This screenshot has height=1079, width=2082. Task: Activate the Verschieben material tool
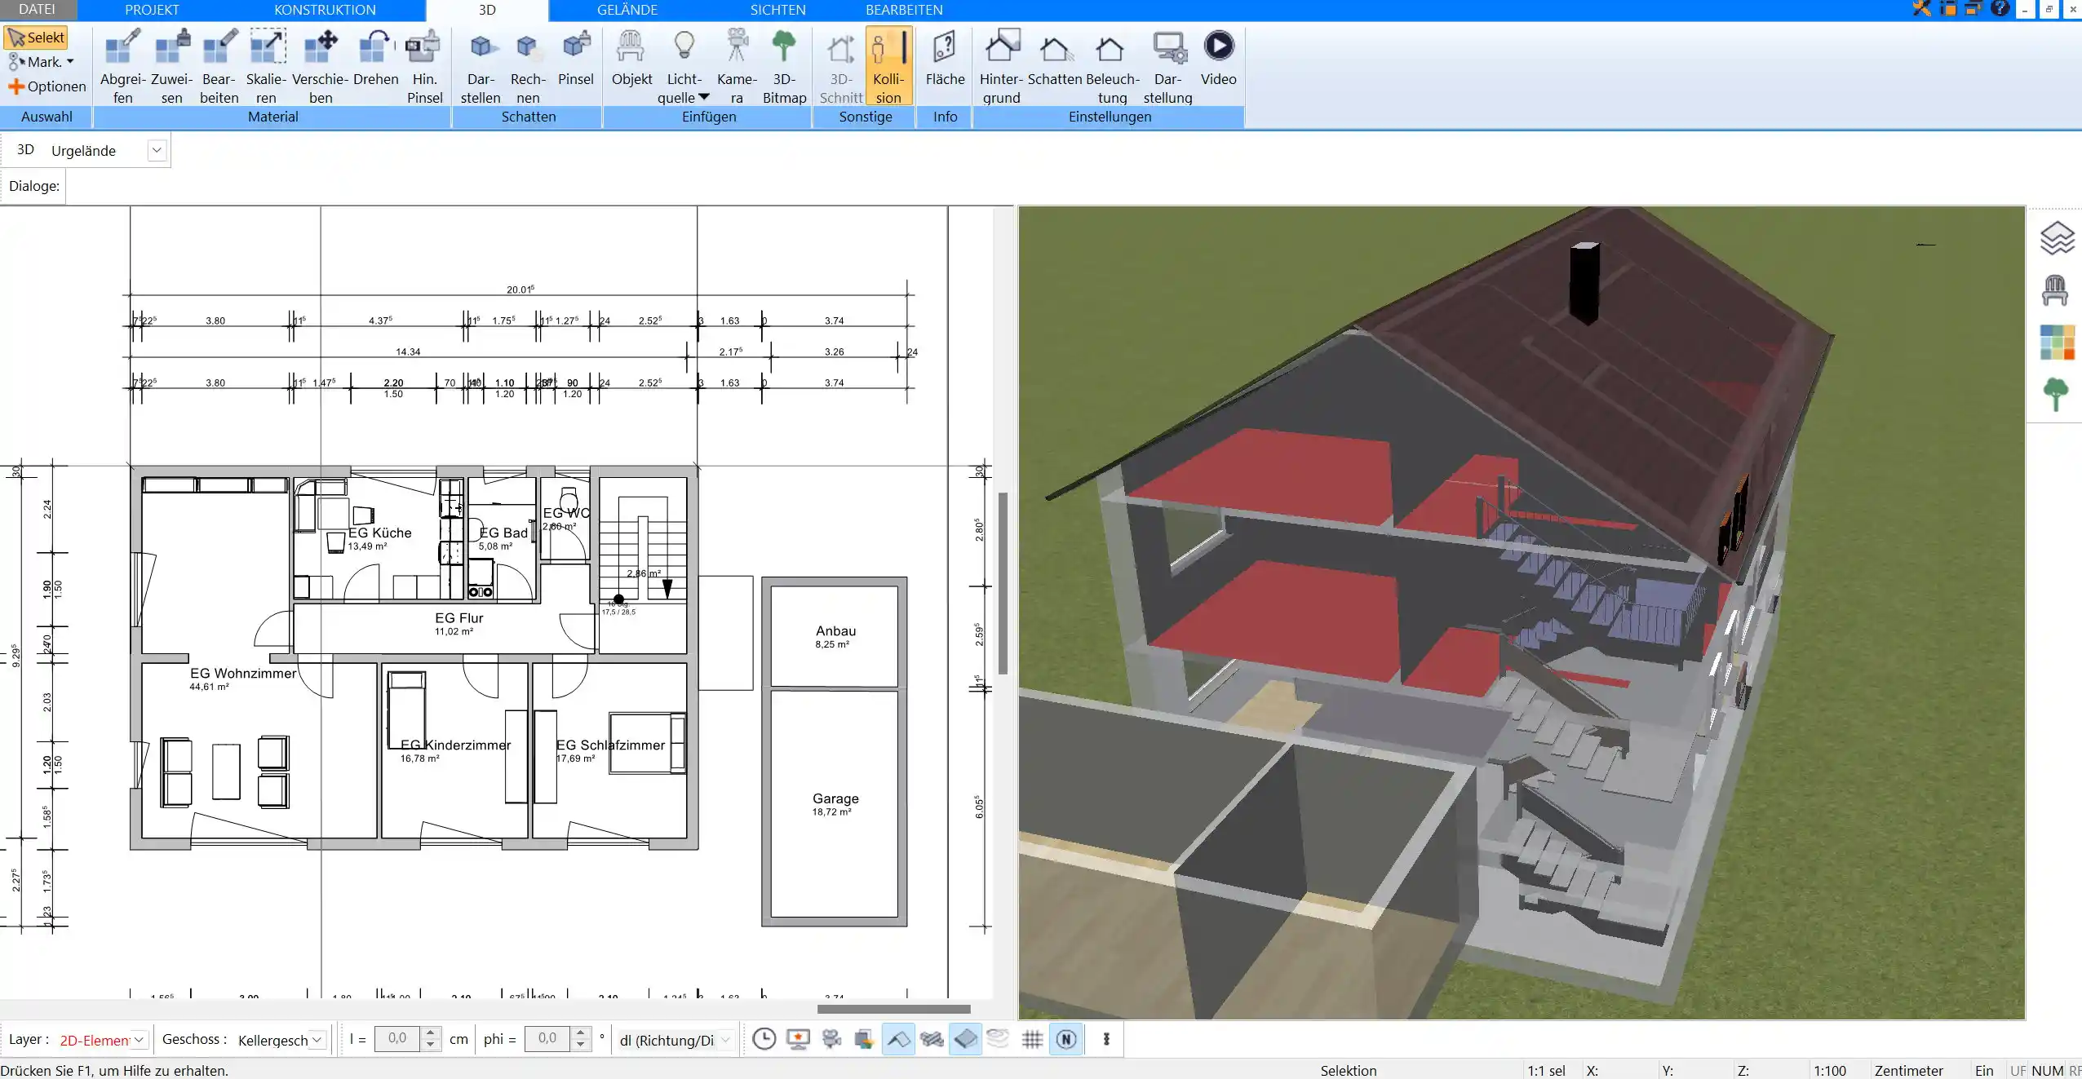[321, 66]
